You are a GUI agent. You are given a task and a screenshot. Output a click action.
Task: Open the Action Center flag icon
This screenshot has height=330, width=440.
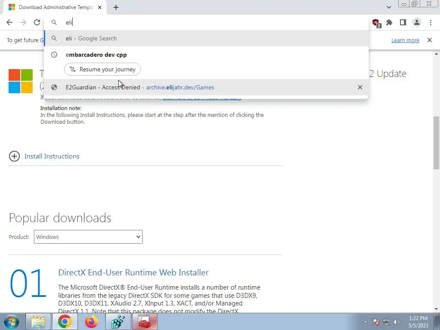tap(376, 322)
